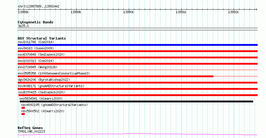Click esv3595358 (1000GenomesConsortiumPhase3) label
The height and width of the screenshot is (138, 266).
click(54, 73)
